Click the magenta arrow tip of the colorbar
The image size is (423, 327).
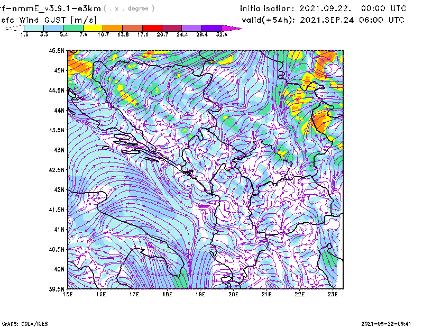tap(231, 28)
